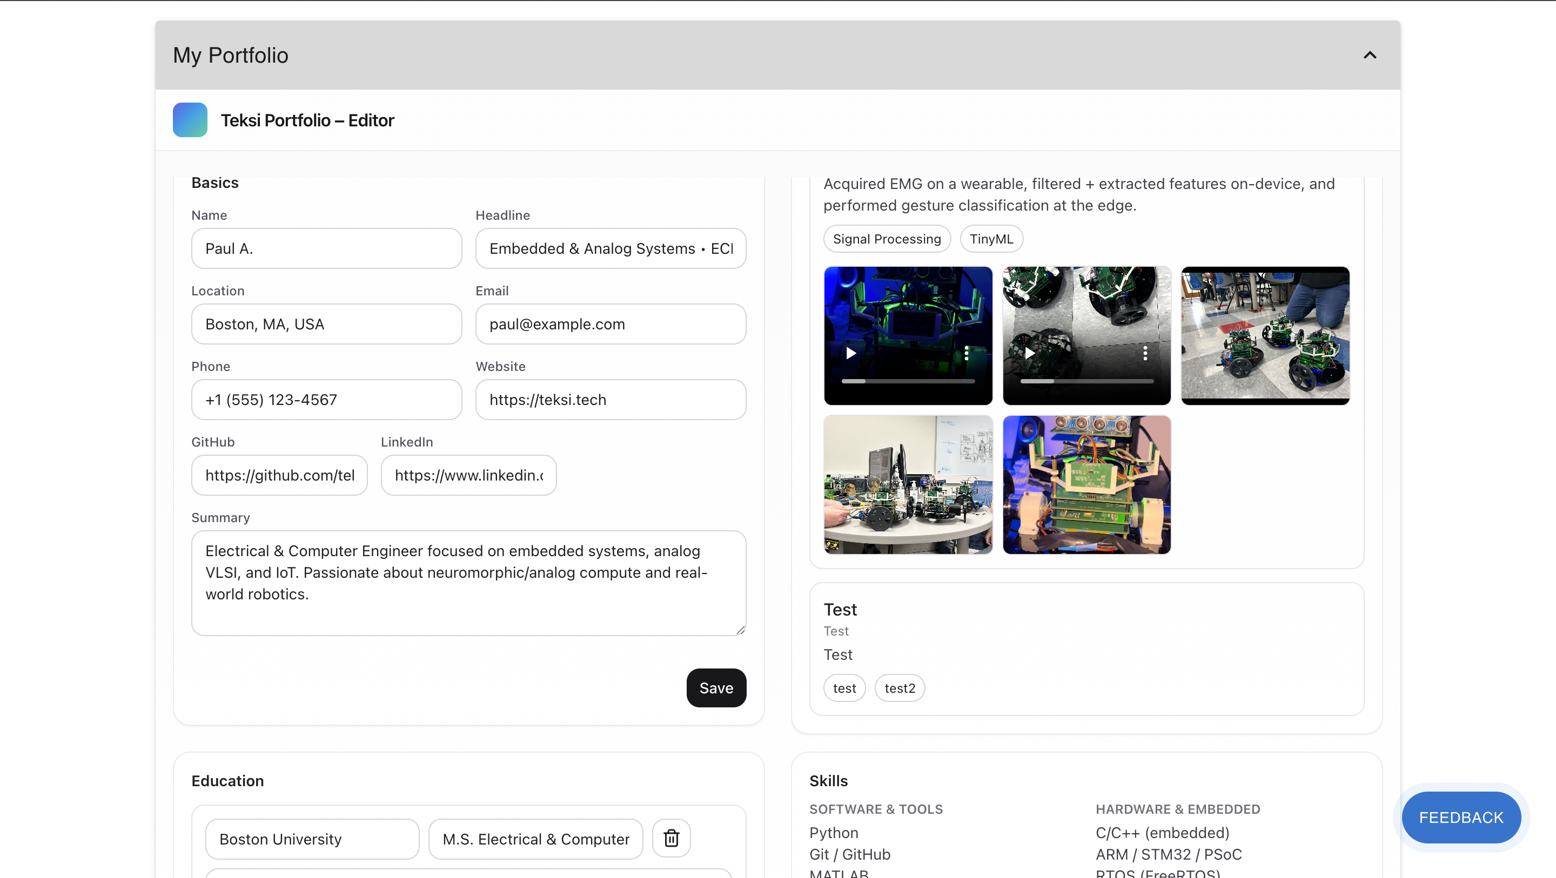Click the 'test2' tag chip
The height and width of the screenshot is (878, 1556).
[x=900, y=688]
